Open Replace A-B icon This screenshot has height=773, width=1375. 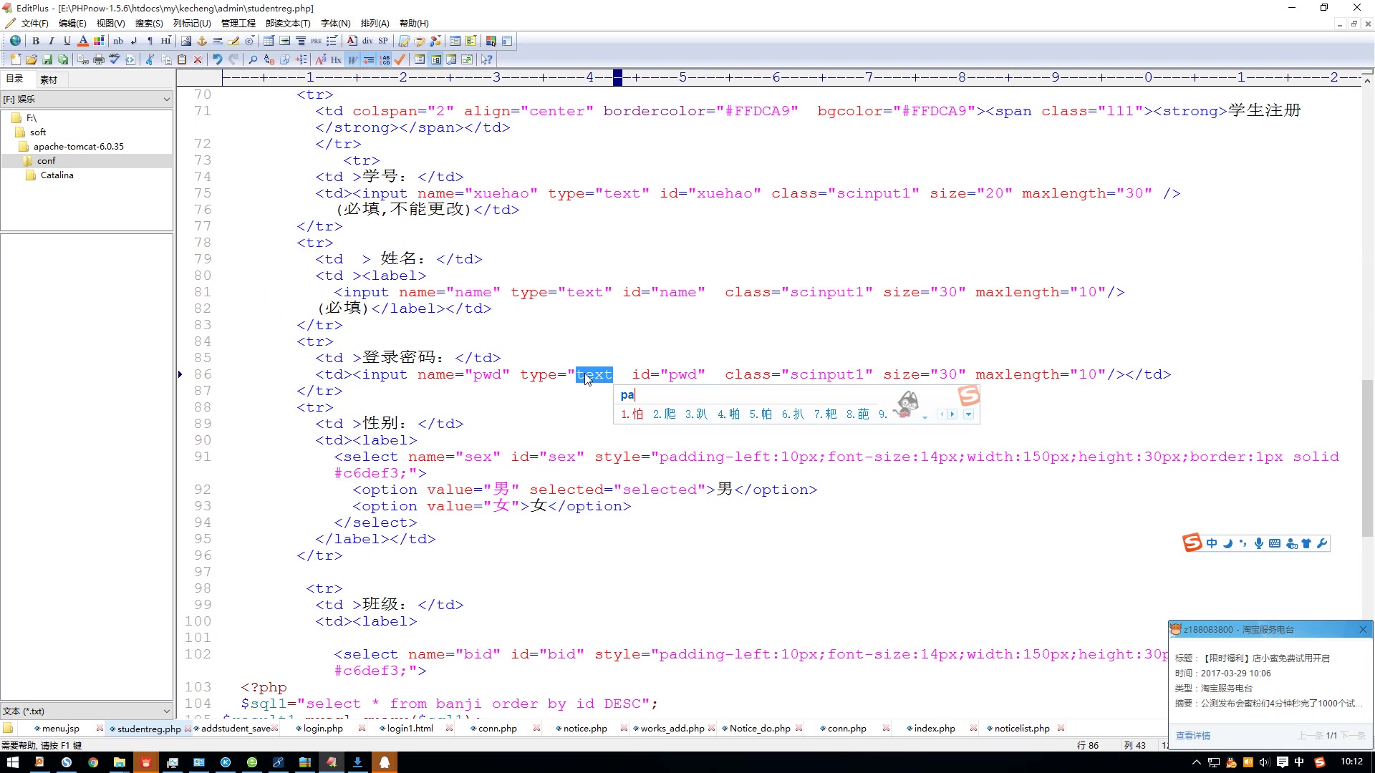pos(269,59)
